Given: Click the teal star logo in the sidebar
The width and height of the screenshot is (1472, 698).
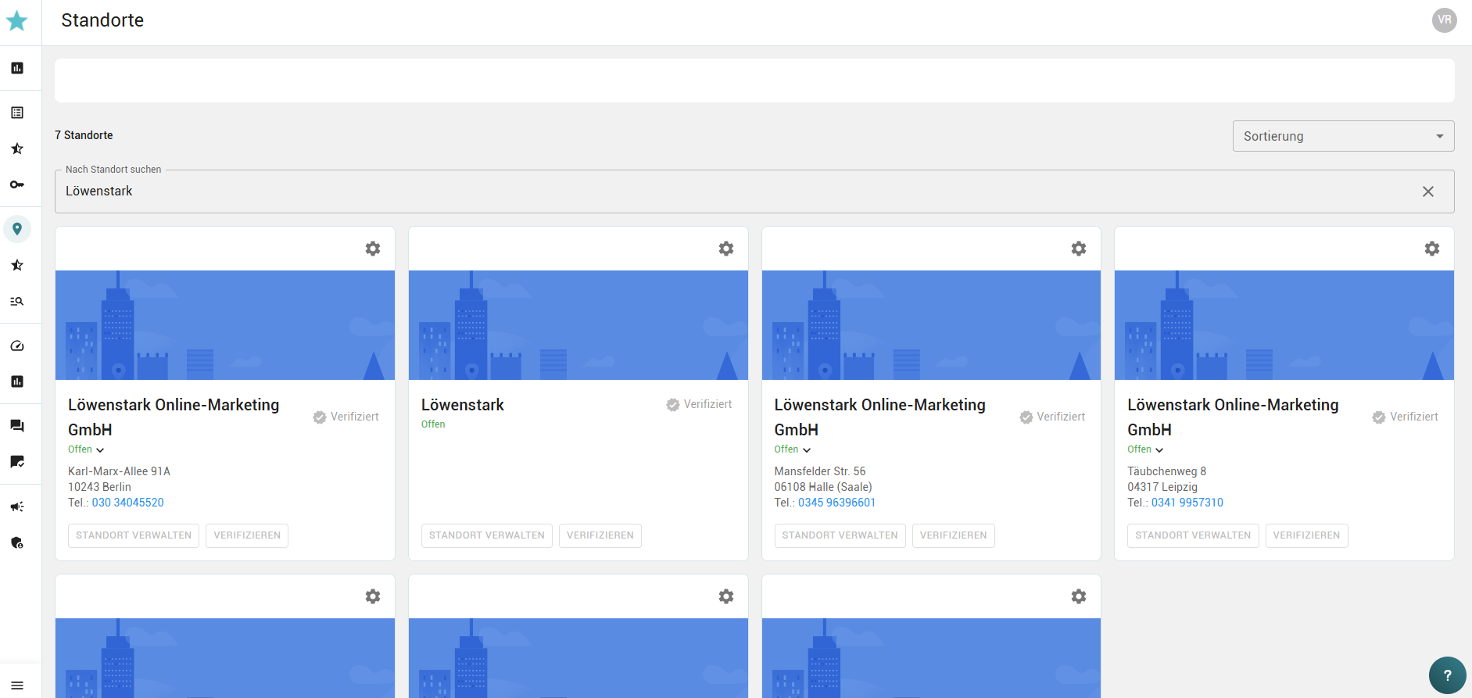Looking at the screenshot, I should pos(17,20).
